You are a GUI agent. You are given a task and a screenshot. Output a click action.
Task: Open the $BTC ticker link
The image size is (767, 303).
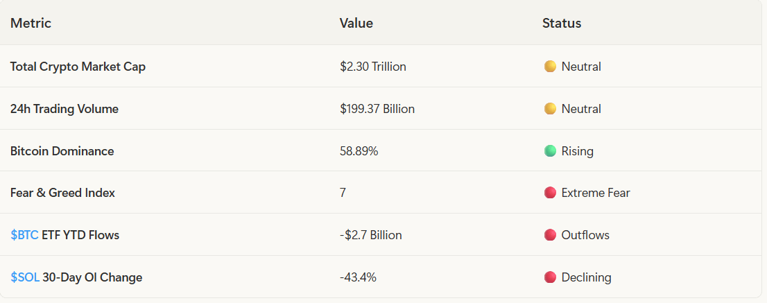pyautogui.click(x=24, y=235)
